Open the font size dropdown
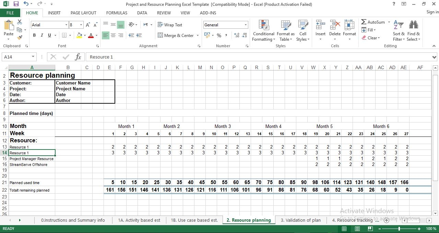The height and width of the screenshot is (233, 439). 81,25
